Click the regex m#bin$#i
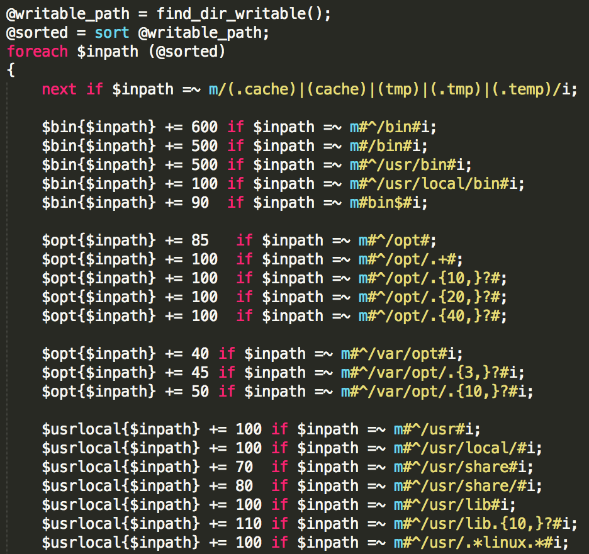589x554 pixels. click(385, 203)
